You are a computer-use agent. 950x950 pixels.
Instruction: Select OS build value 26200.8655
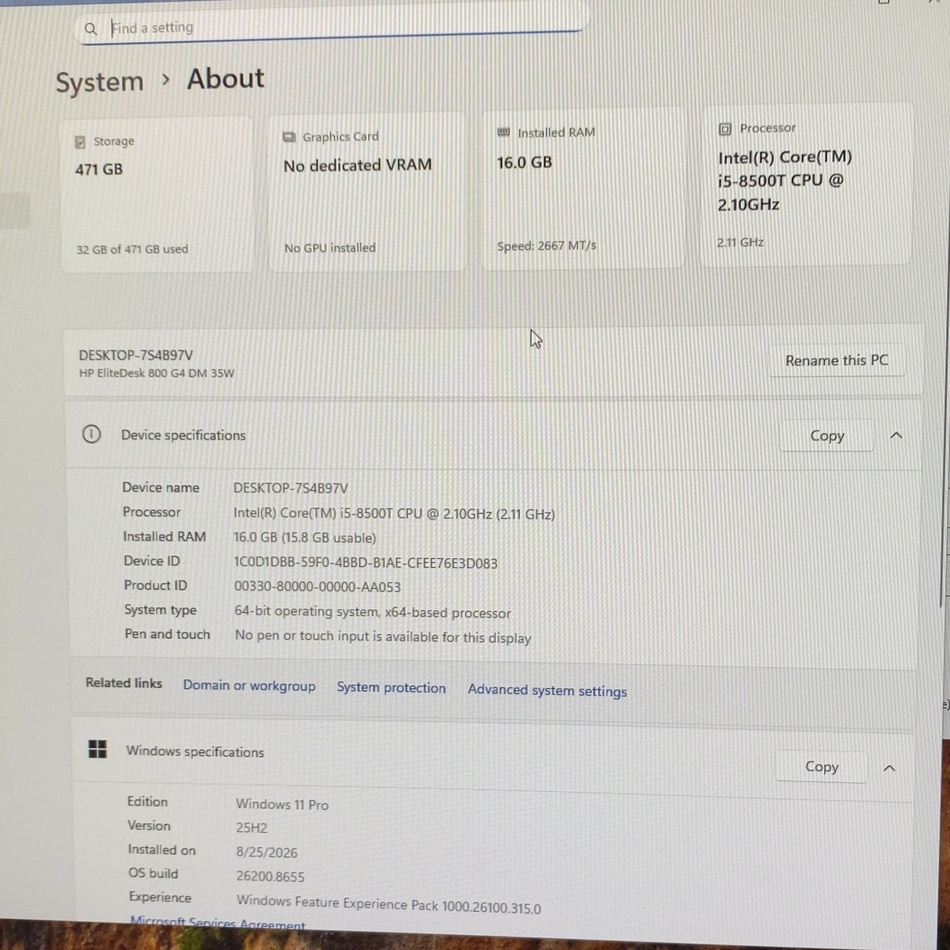pyautogui.click(x=270, y=877)
